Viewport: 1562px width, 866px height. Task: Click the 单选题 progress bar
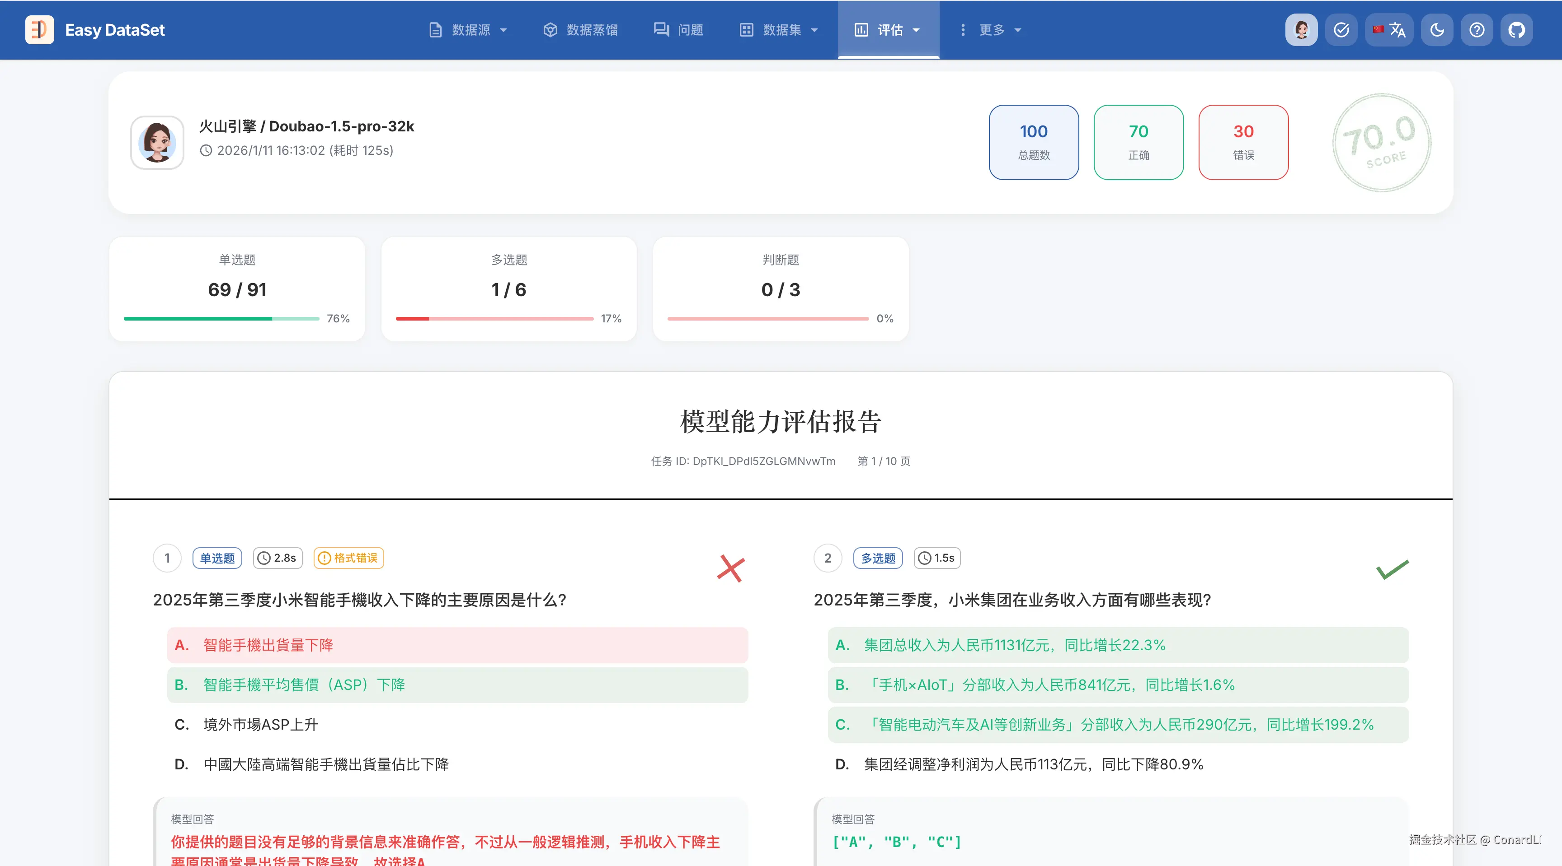[221, 319]
